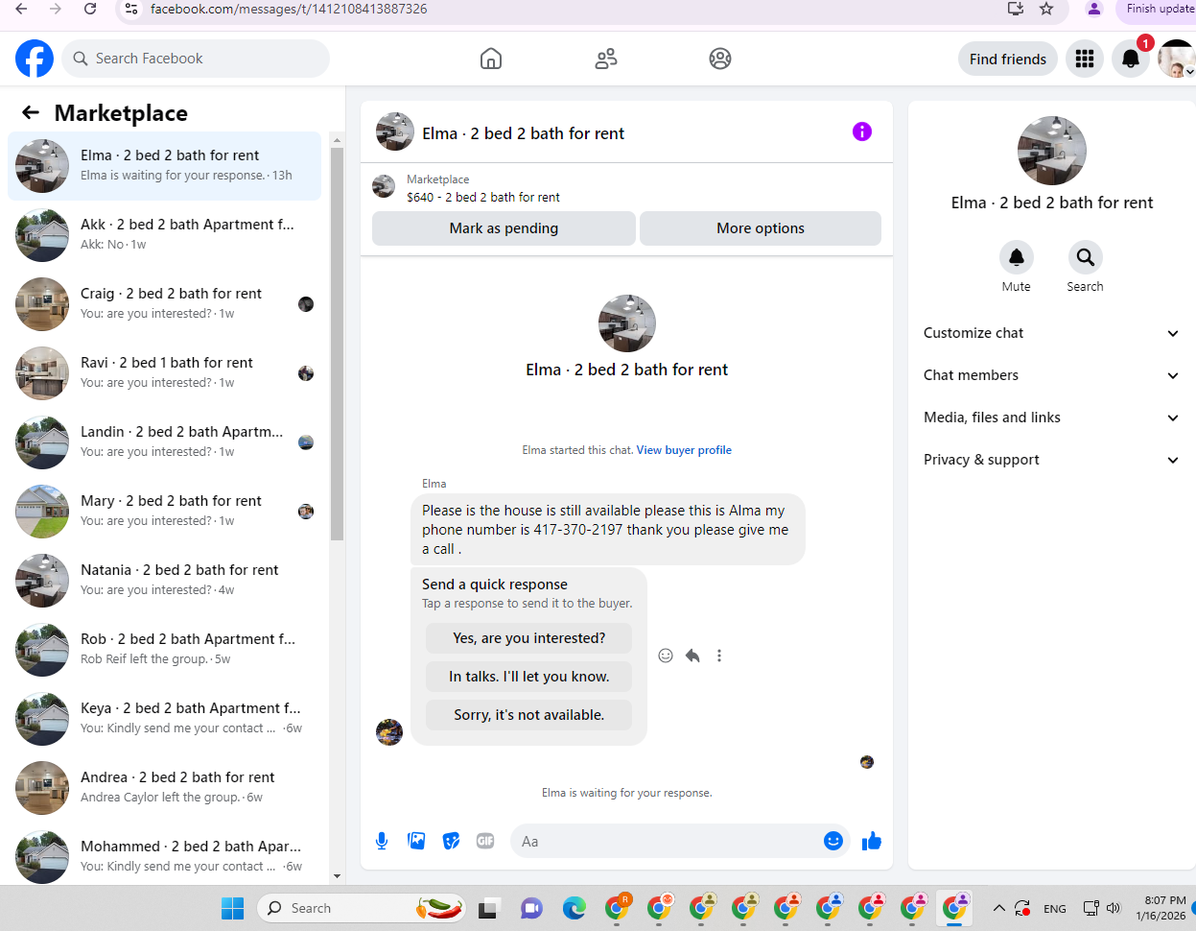Open Keya 2 bed 2 bath Apartment chat

tap(164, 719)
